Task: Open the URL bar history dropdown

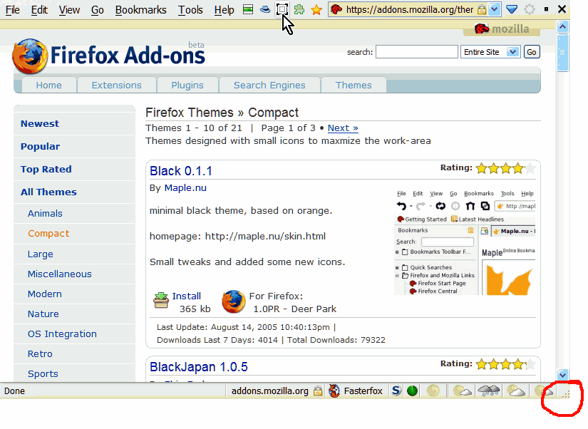Action: point(495,10)
